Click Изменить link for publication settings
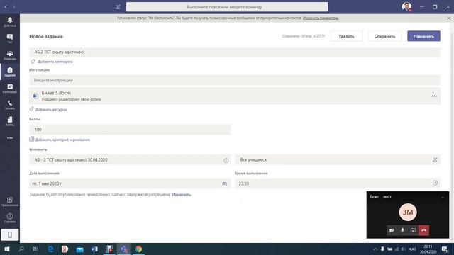 click(181, 194)
